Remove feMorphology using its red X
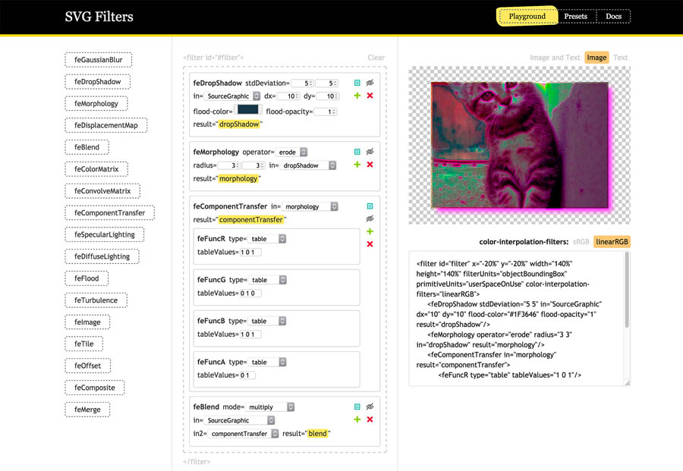Image resolution: width=683 pixels, height=471 pixels. click(x=370, y=164)
